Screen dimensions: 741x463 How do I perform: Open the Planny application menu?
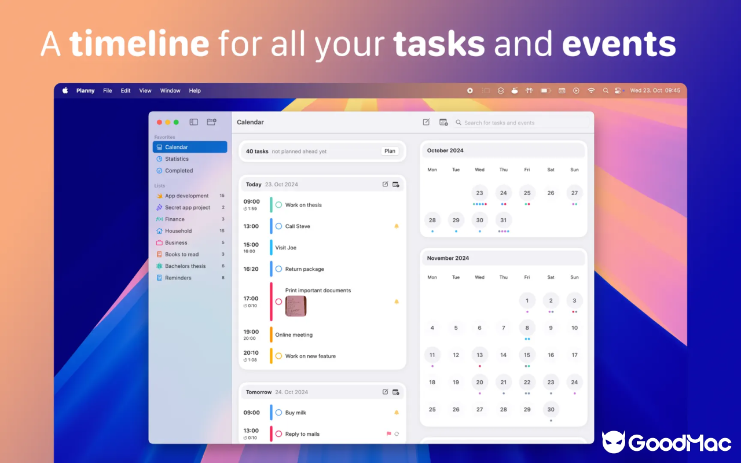tap(85, 90)
